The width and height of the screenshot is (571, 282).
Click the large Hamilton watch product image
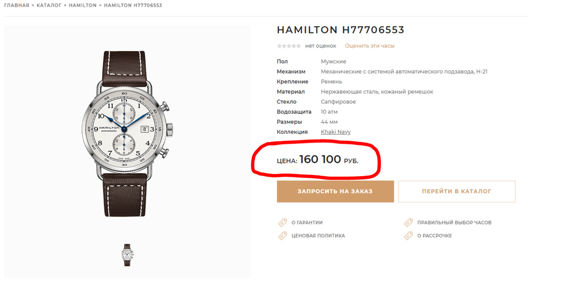(127, 134)
